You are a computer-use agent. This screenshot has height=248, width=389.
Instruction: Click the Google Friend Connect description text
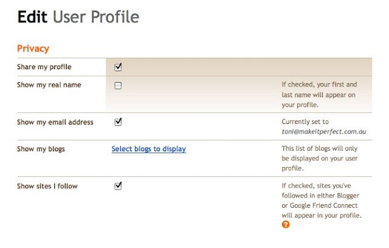pos(322,201)
